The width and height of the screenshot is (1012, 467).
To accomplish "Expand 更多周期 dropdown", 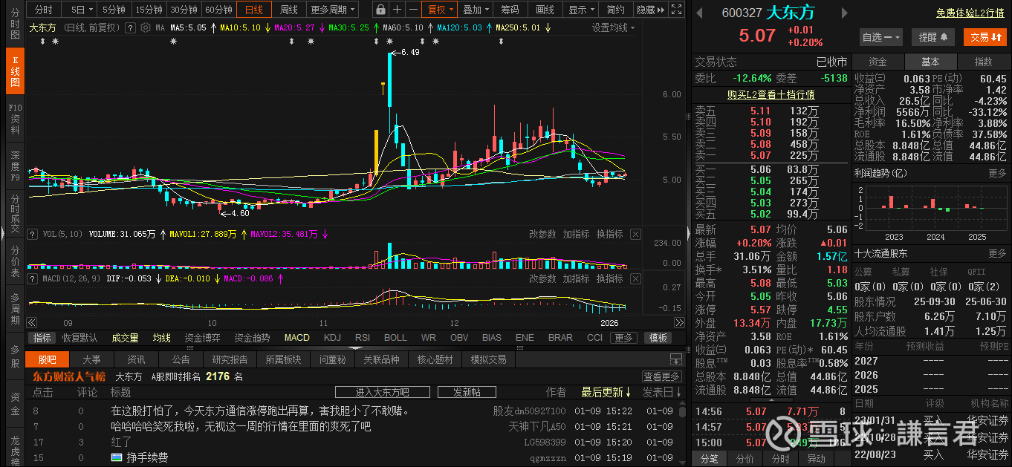I will click(333, 10).
